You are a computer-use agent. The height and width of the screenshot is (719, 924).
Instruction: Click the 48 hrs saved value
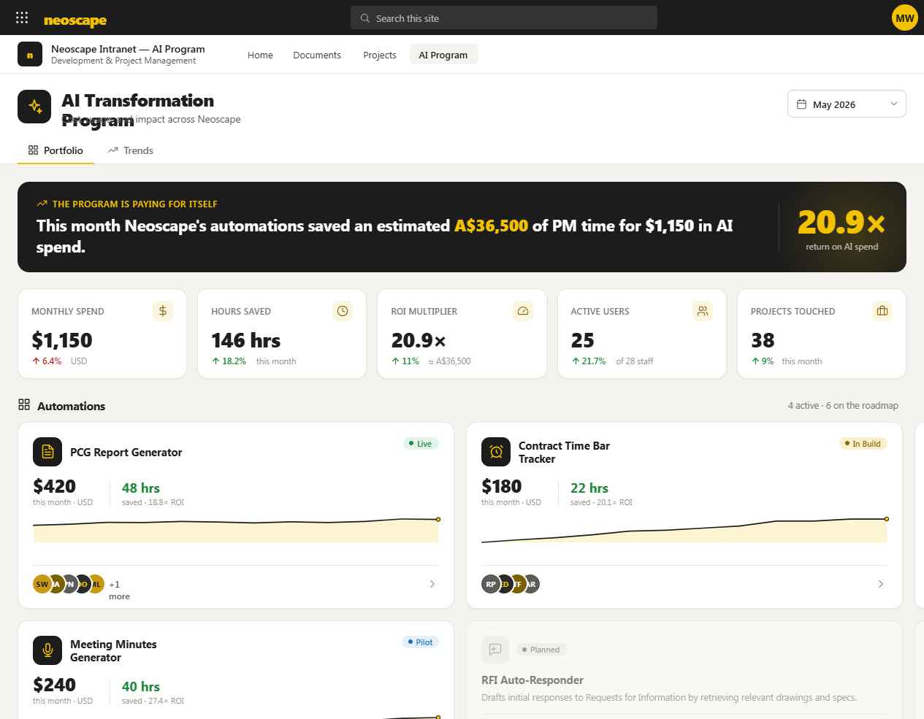(141, 488)
